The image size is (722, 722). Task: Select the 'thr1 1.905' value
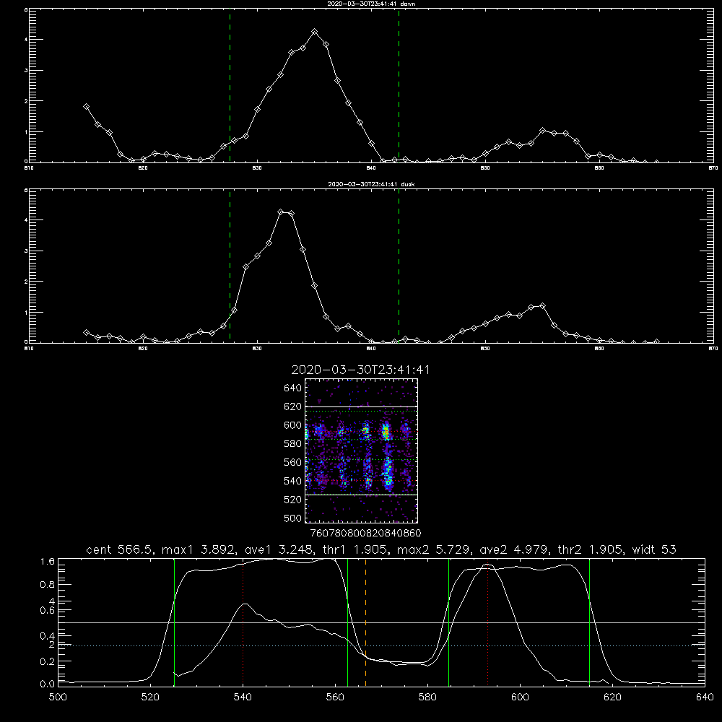(x=355, y=549)
